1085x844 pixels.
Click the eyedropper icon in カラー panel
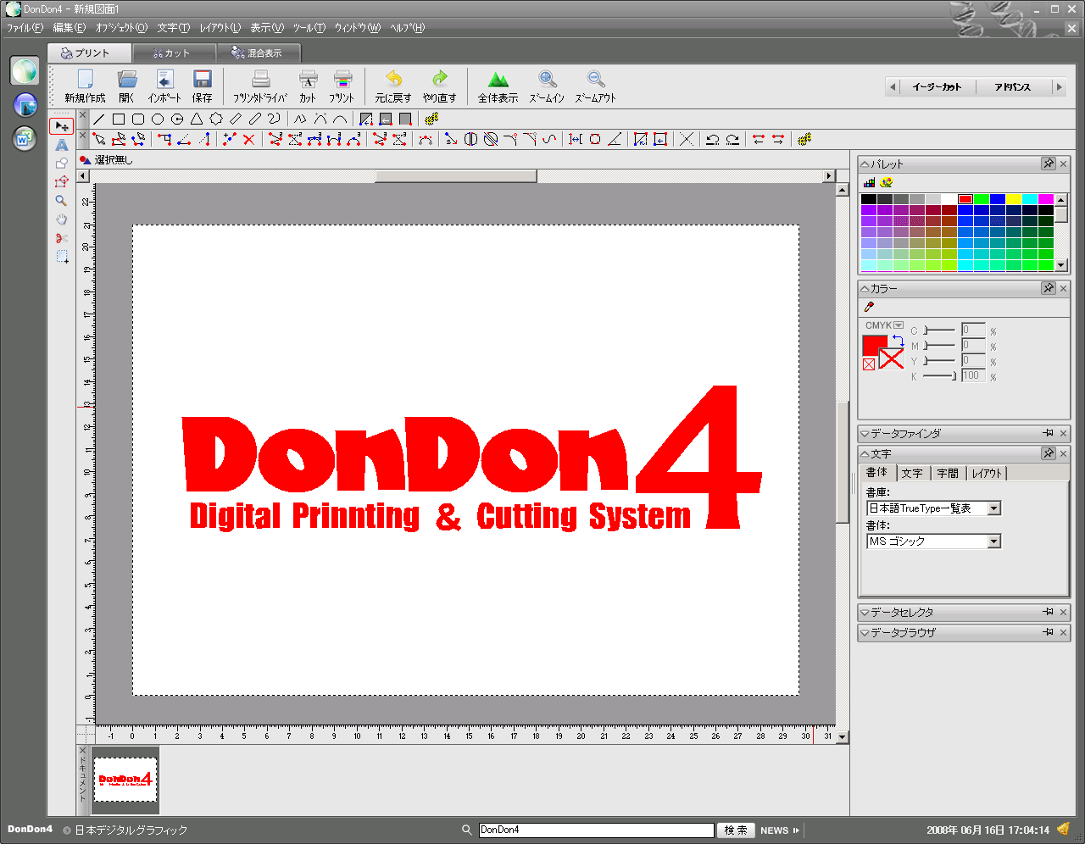[869, 307]
